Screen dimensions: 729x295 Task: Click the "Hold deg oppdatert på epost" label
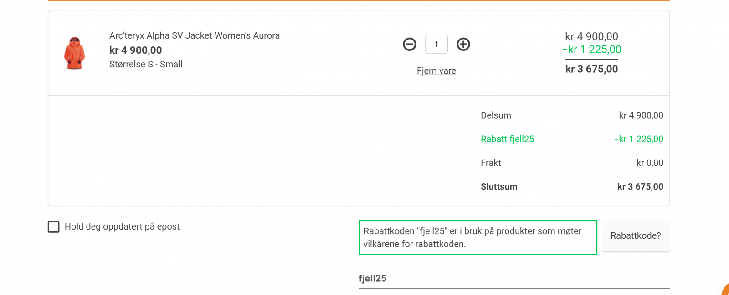click(x=122, y=227)
